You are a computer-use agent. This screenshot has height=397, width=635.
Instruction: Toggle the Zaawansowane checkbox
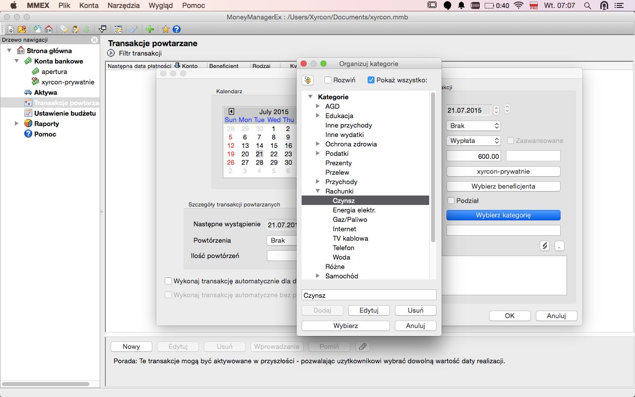pyautogui.click(x=510, y=140)
